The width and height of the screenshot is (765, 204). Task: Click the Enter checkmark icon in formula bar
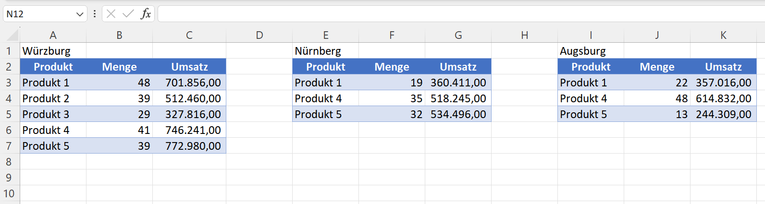click(x=128, y=14)
